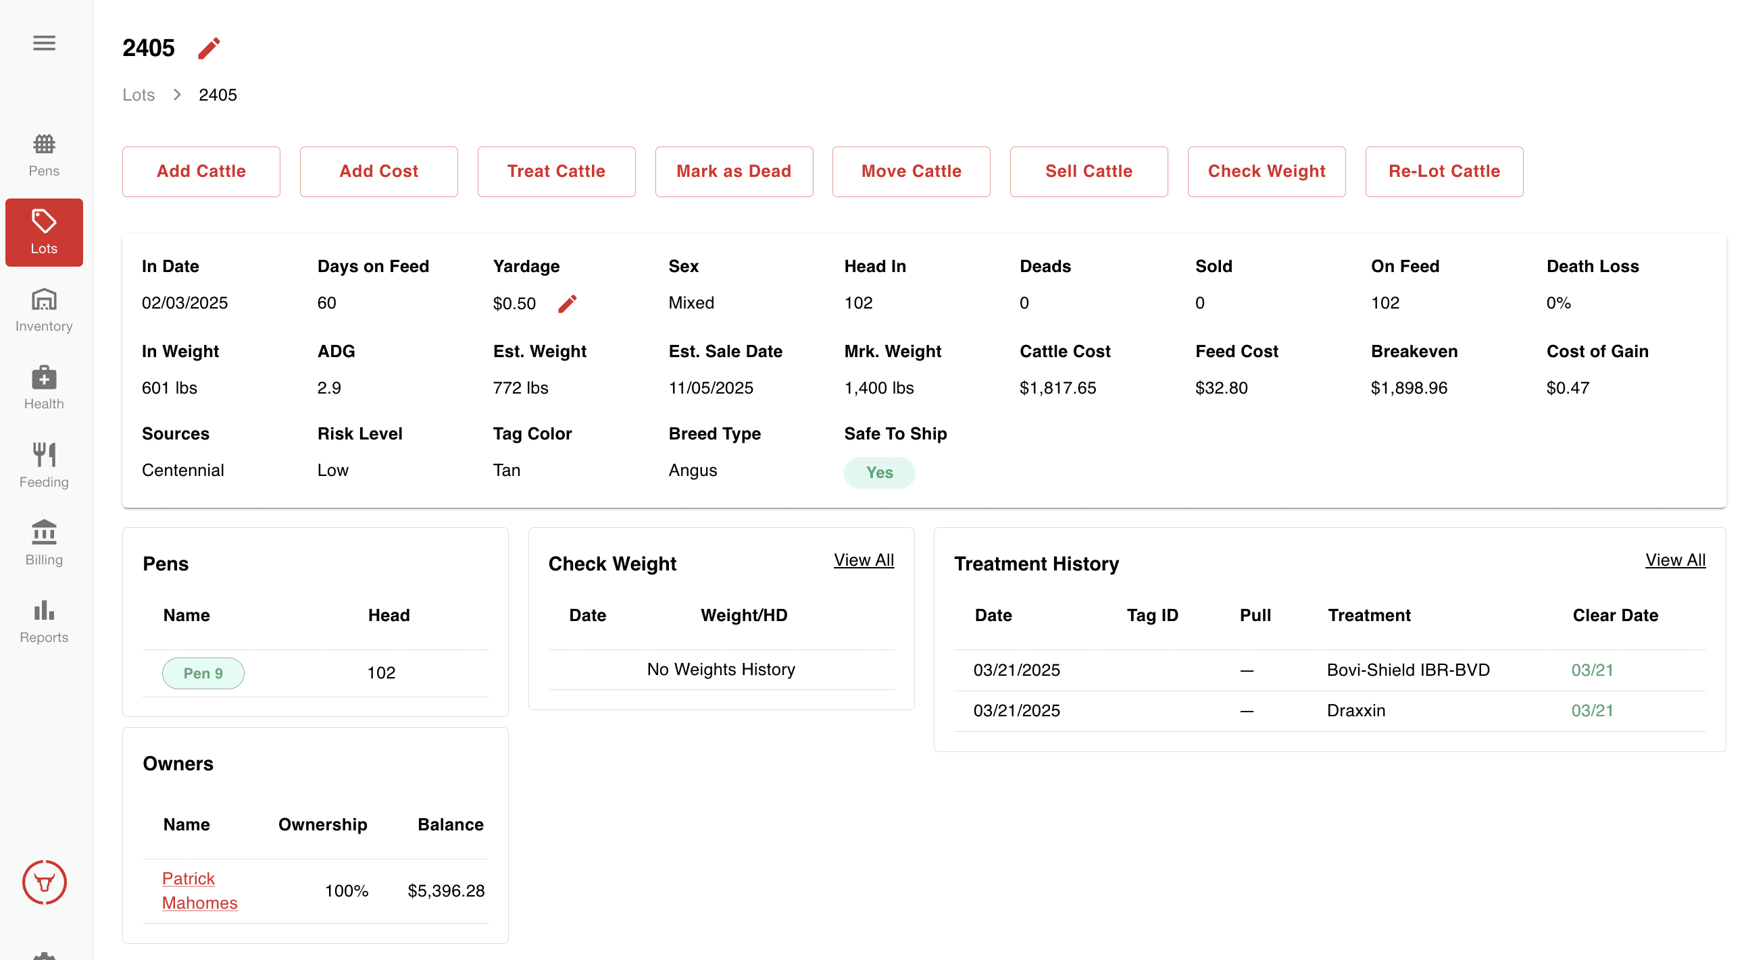Image resolution: width=1746 pixels, height=960 pixels.
Task: Open Billing from the sidebar
Action: 44,543
